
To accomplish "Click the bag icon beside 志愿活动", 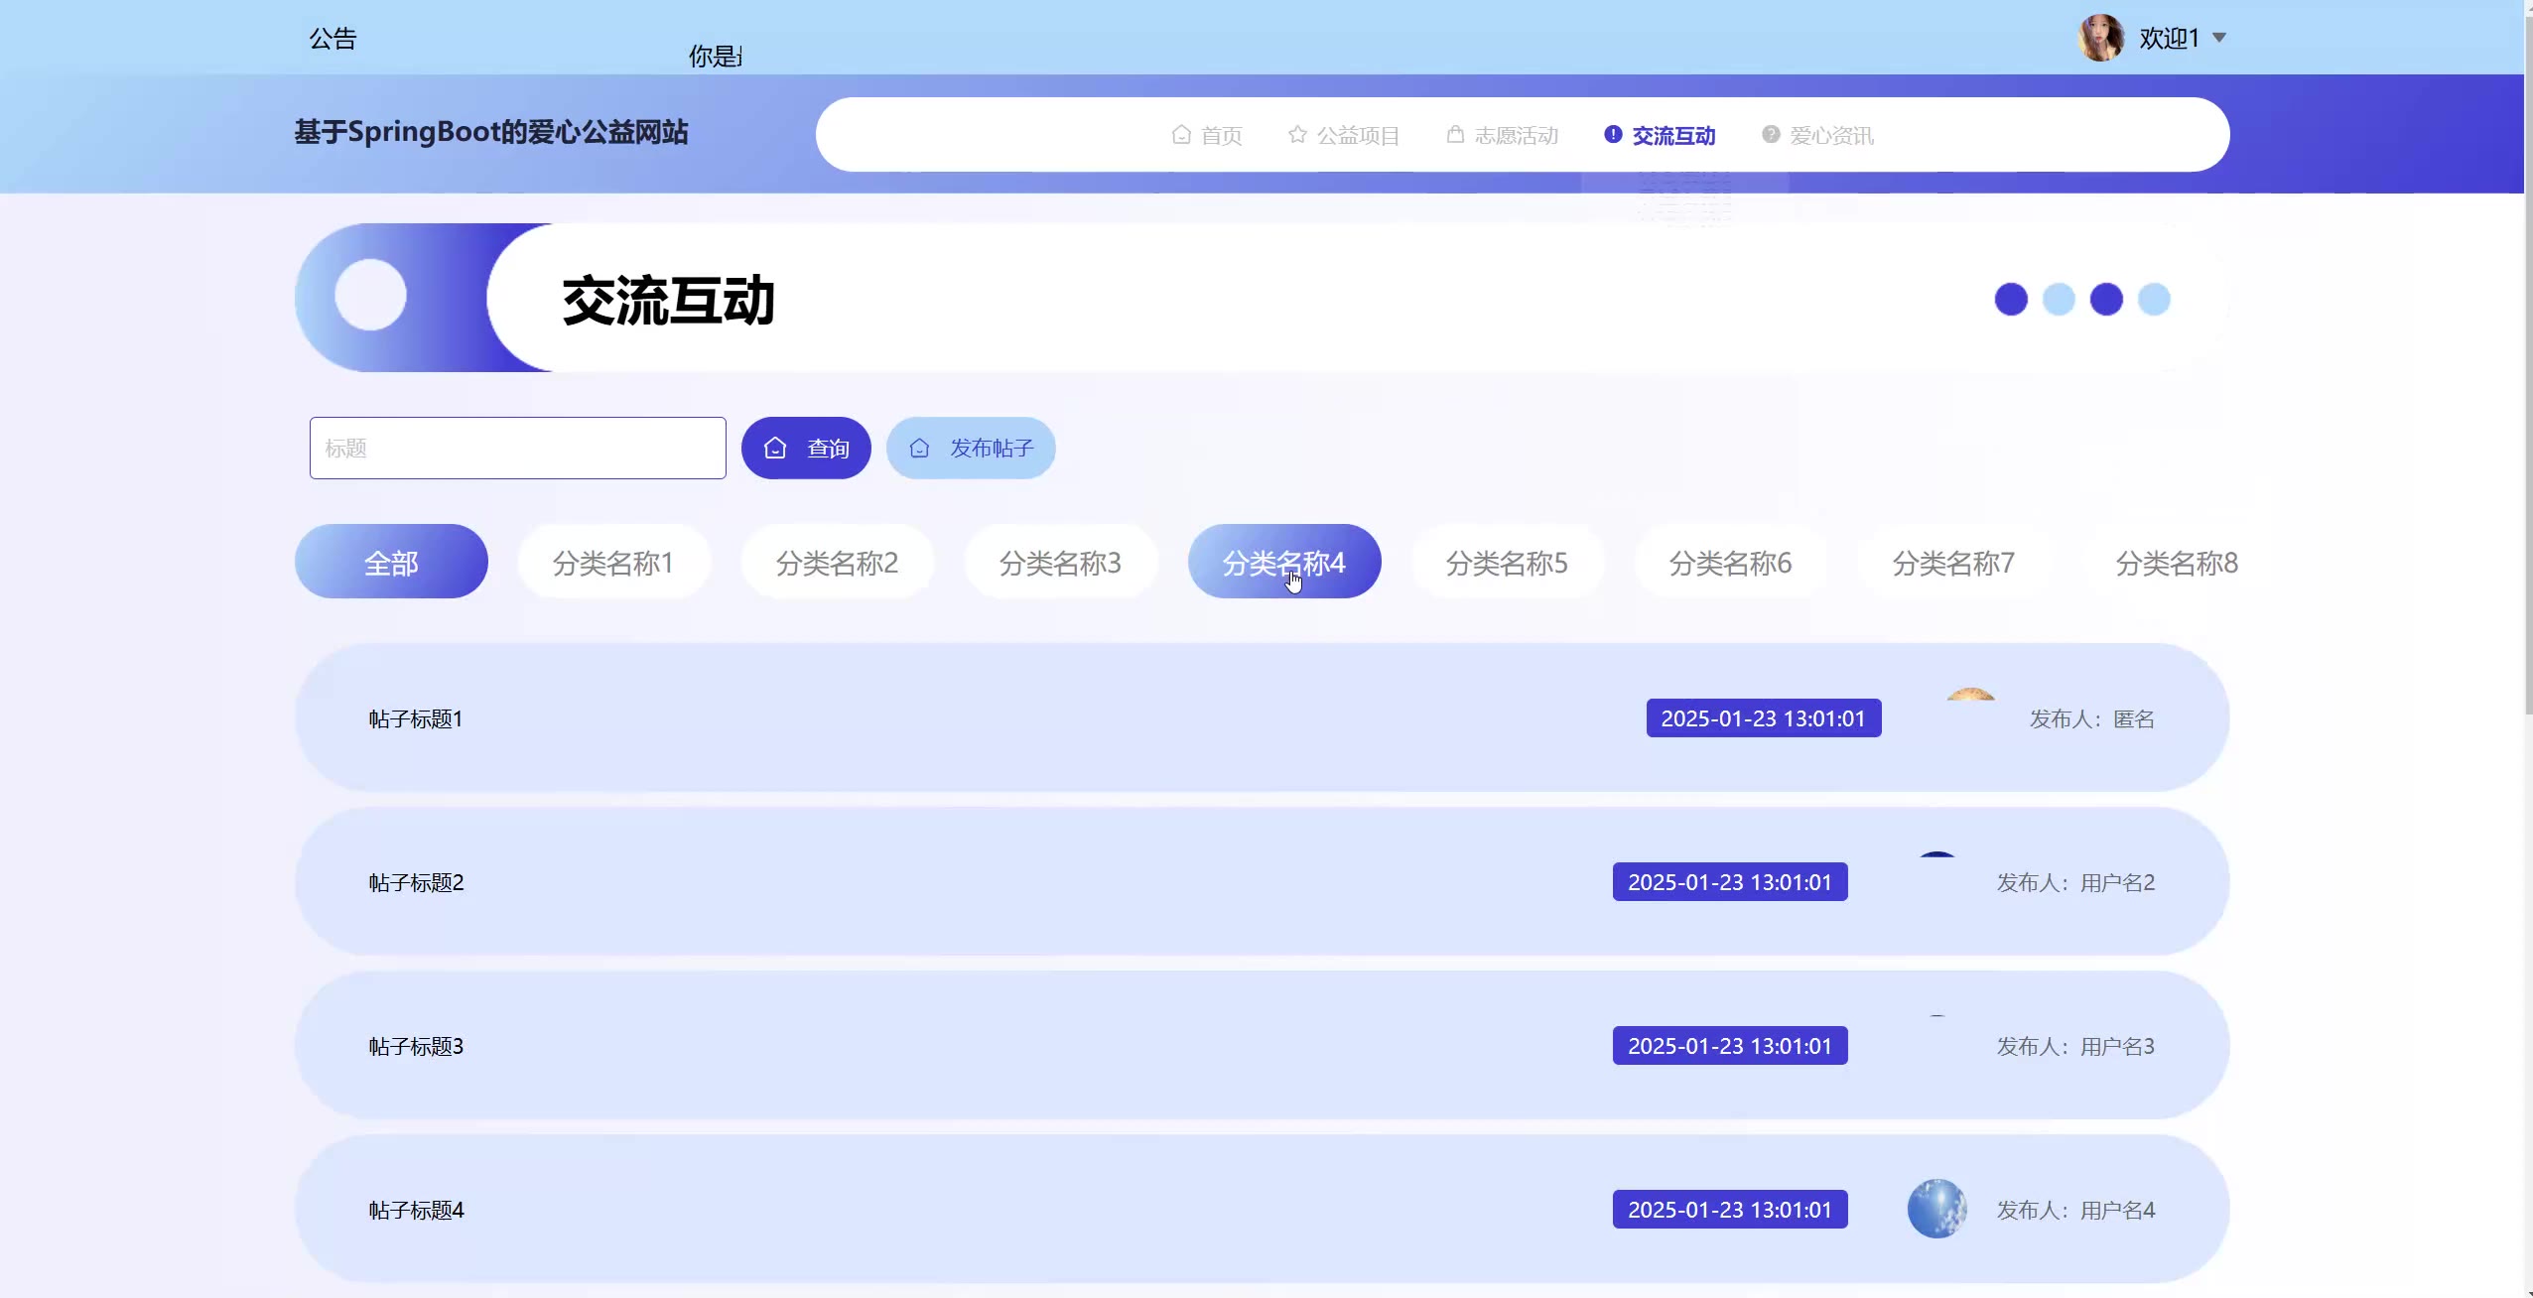I will pos(1455,135).
